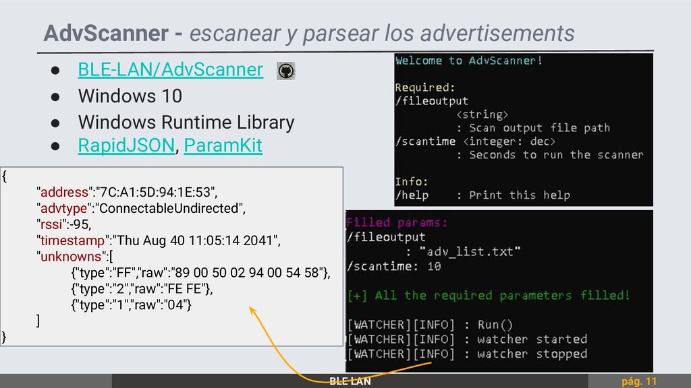The height and width of the screenshot is (388, 691).
Task: Click the "Windows Runtime Library" bullet text
Action: point(186,123)
